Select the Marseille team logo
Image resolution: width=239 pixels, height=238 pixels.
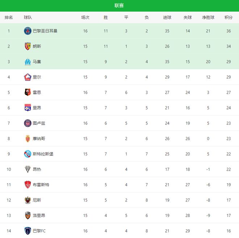[28, 62]
